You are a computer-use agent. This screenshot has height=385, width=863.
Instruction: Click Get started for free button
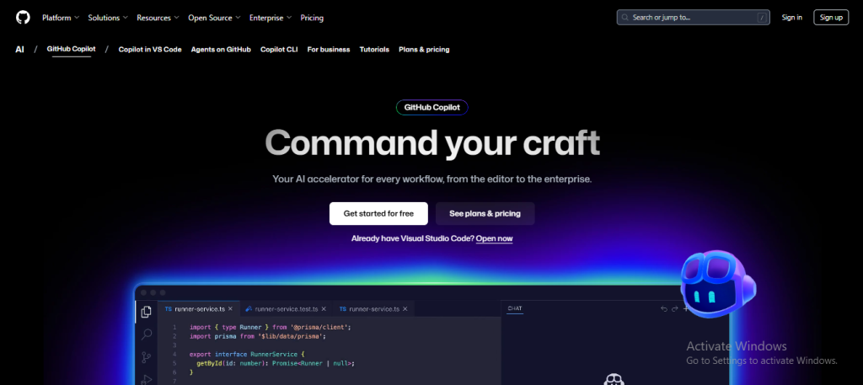click(378, 214)
